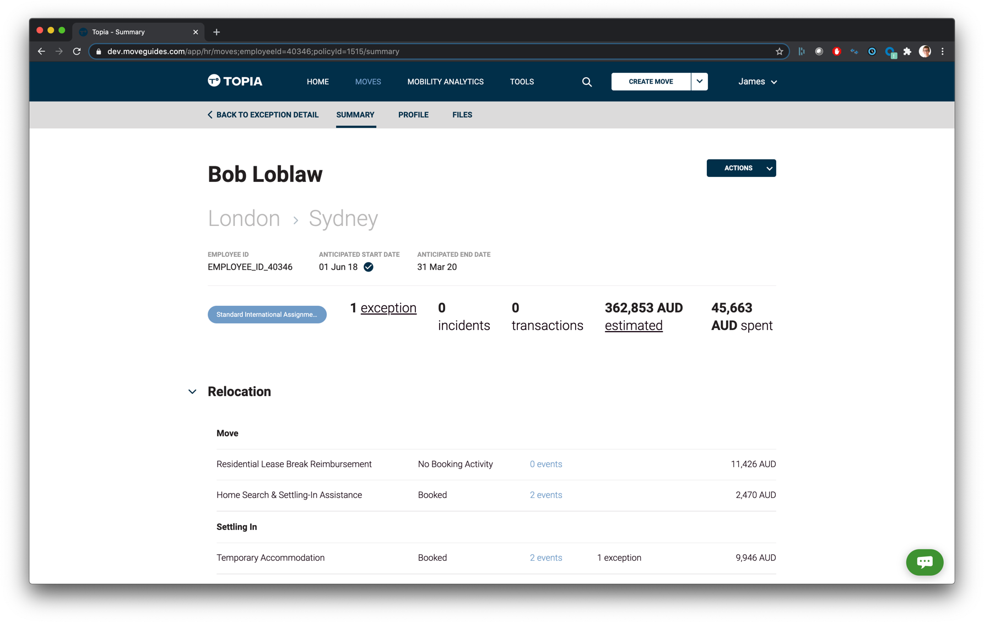984x622 pixels.
Task: Switch to the Profile tab
Action: 413,115
